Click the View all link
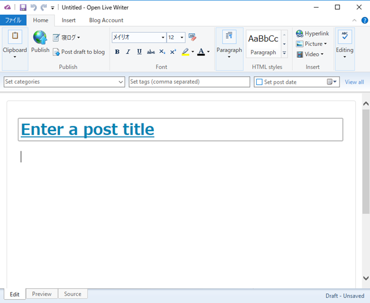This screenshot has height=303, width=370. tap(354, 82)
